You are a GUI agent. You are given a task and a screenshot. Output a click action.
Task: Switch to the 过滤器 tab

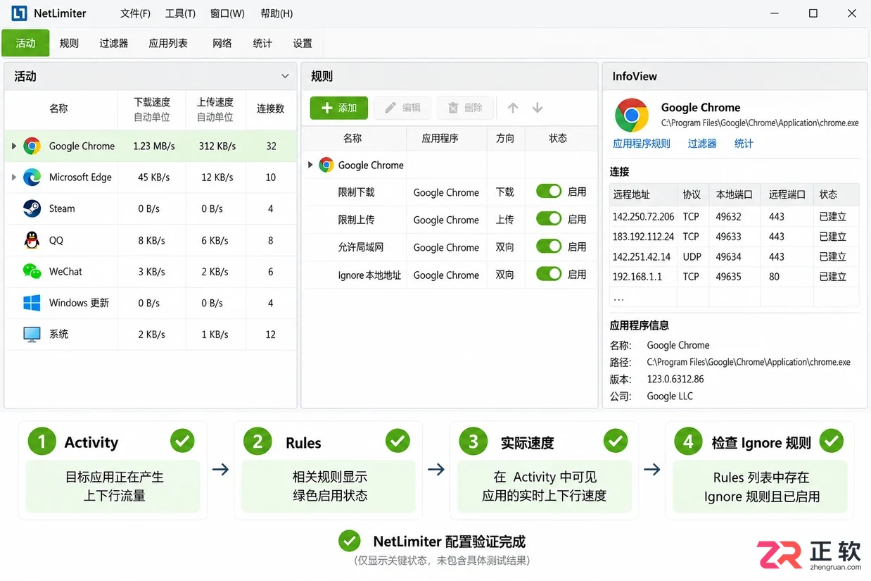[x=113, y=43]
